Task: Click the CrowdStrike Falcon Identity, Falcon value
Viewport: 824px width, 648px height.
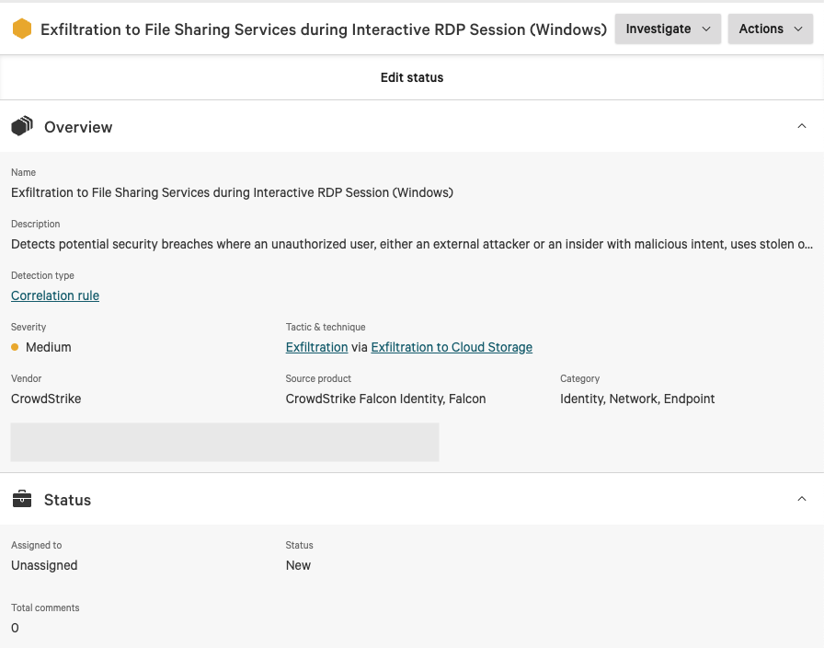Action: 385,399
